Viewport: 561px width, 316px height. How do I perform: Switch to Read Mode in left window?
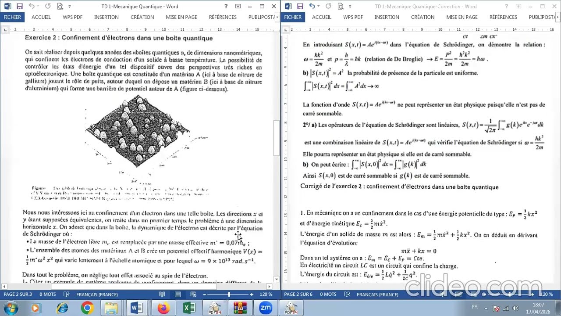(162, 294)
